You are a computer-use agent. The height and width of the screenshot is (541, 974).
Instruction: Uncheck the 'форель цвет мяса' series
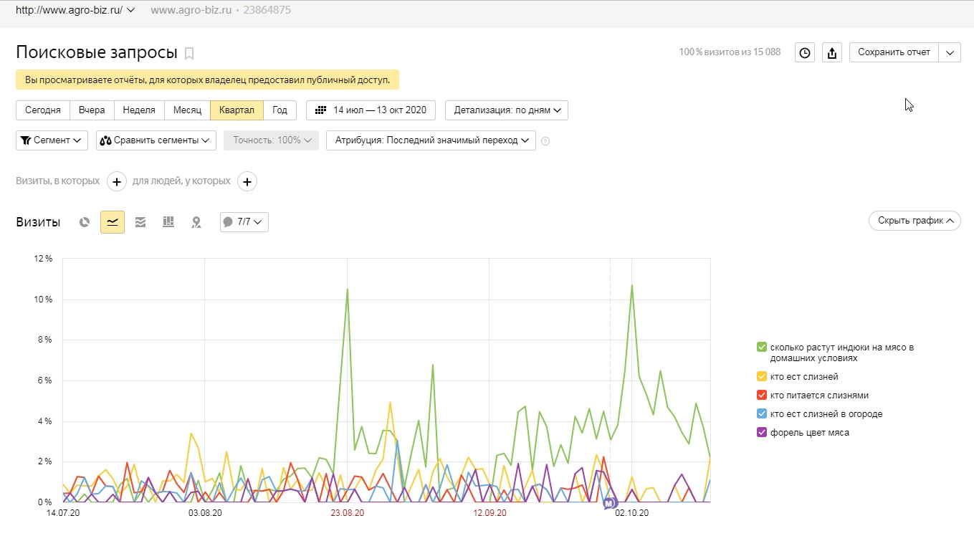(762, 433)
